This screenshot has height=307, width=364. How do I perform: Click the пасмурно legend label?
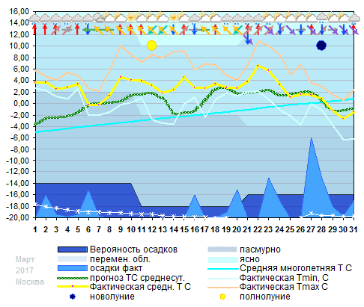(x=260, y=249)
